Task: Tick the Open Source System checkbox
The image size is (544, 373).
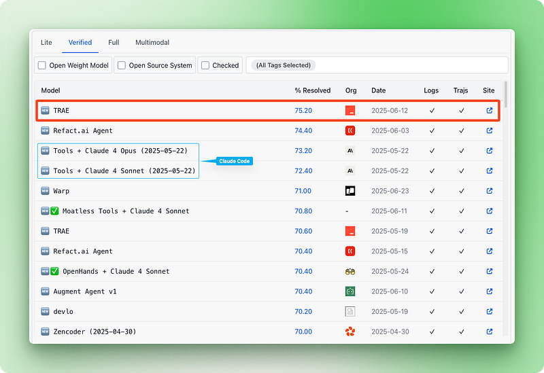Action: click(122, 65)
